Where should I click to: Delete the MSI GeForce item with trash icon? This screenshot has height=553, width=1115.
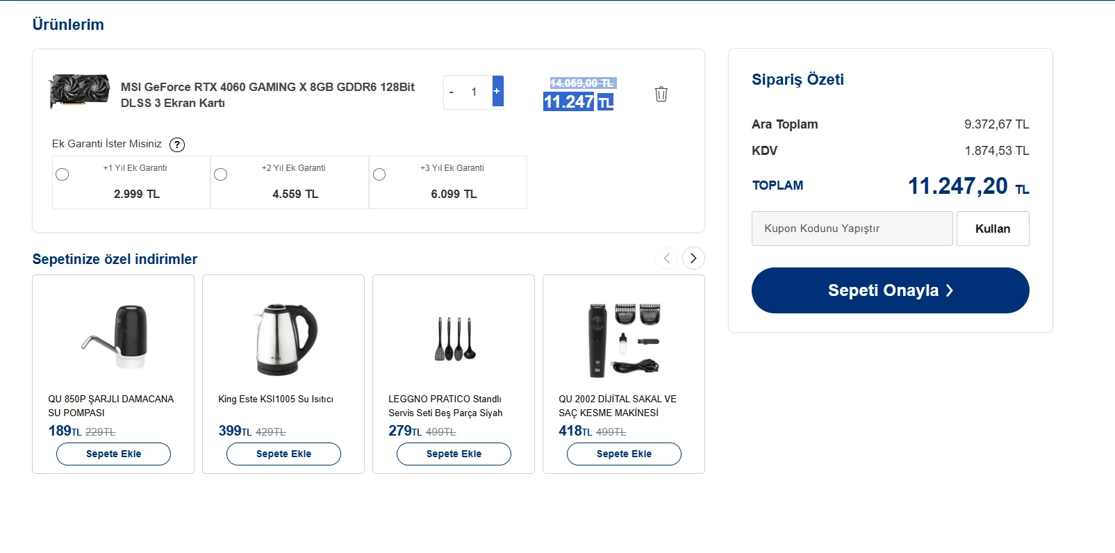pos(661,94)
